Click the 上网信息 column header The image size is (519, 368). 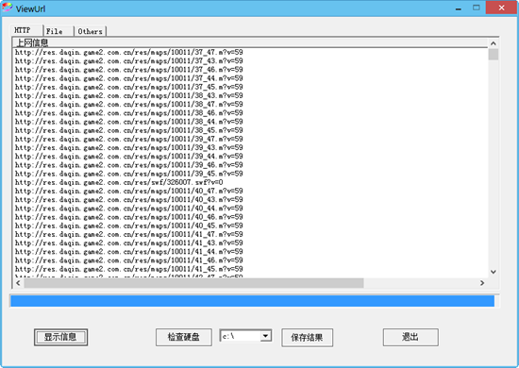250,42
